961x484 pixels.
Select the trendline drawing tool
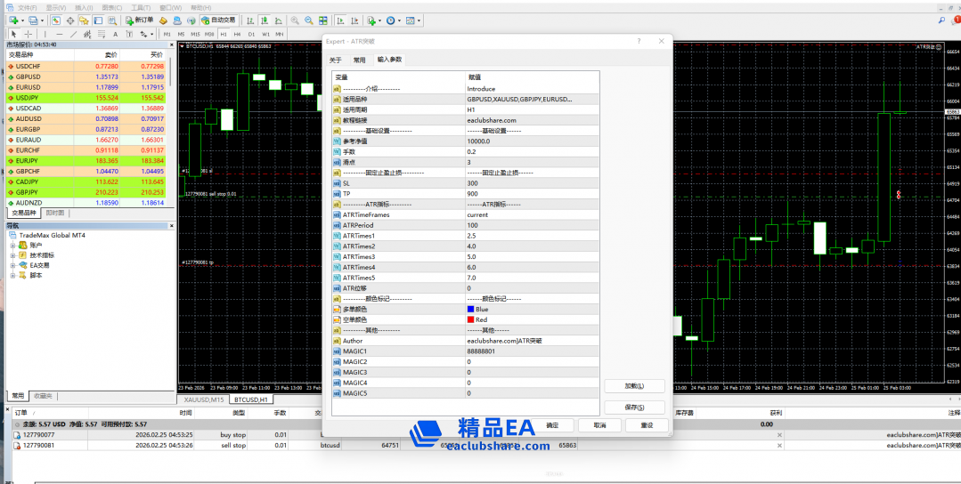point(72,34)
